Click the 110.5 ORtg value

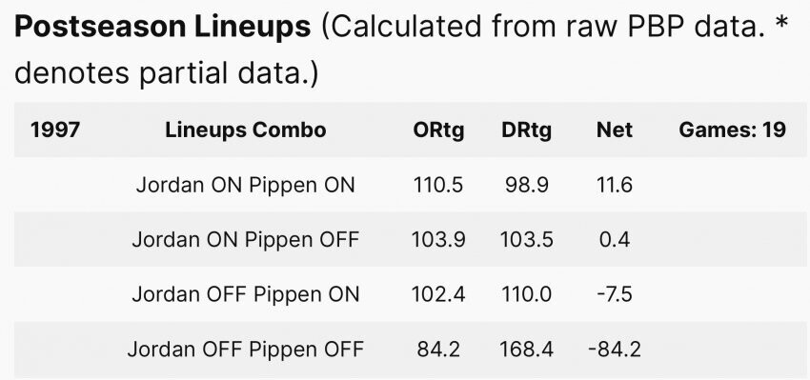438,185
